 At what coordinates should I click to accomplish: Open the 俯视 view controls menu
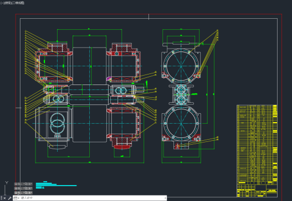pos(7,3)
